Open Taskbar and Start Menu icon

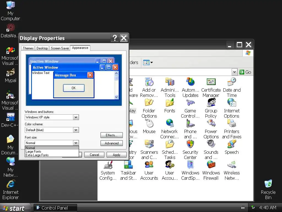coord(128,171)
